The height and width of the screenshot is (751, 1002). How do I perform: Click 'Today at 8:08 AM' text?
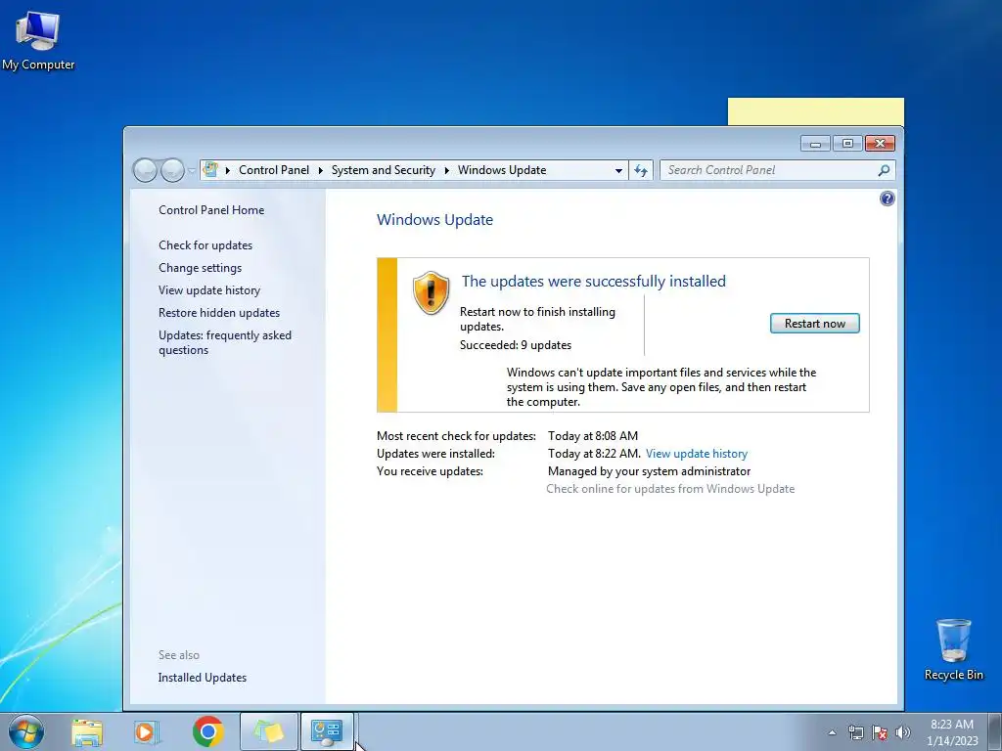593,436
